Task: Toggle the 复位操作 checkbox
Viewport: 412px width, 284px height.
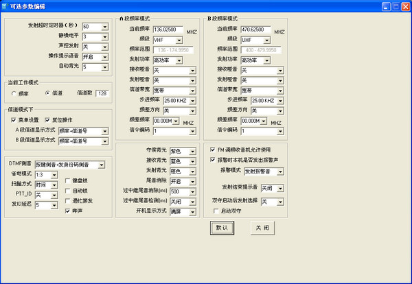Action: 48,119
